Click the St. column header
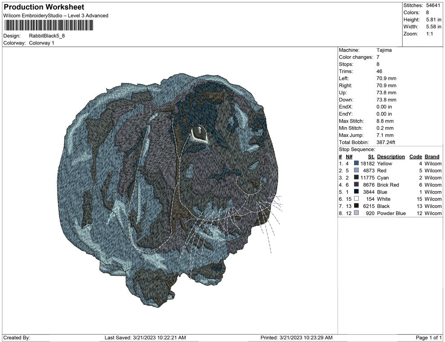Image resolution: width=445 pixels, height=342 pixels. (x=371, y=157)
